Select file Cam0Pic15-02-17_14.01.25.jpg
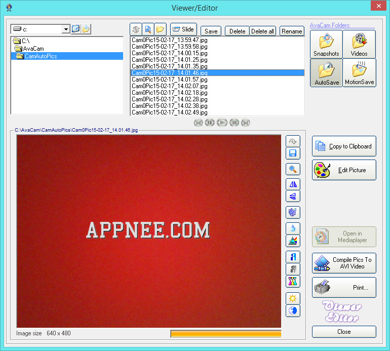This screenshot has height=351, width=390. pyautogui.click(x=217, y=60)
